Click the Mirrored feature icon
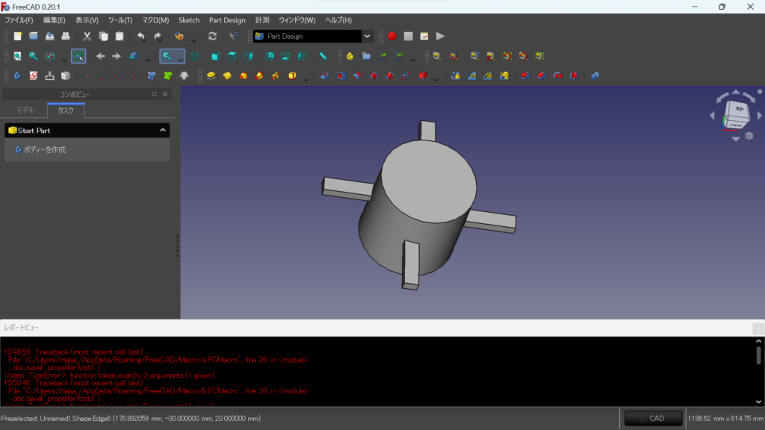 click(456, 75)
